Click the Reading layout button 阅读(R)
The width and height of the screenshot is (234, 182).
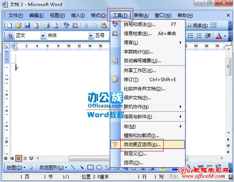coord(197,25)
